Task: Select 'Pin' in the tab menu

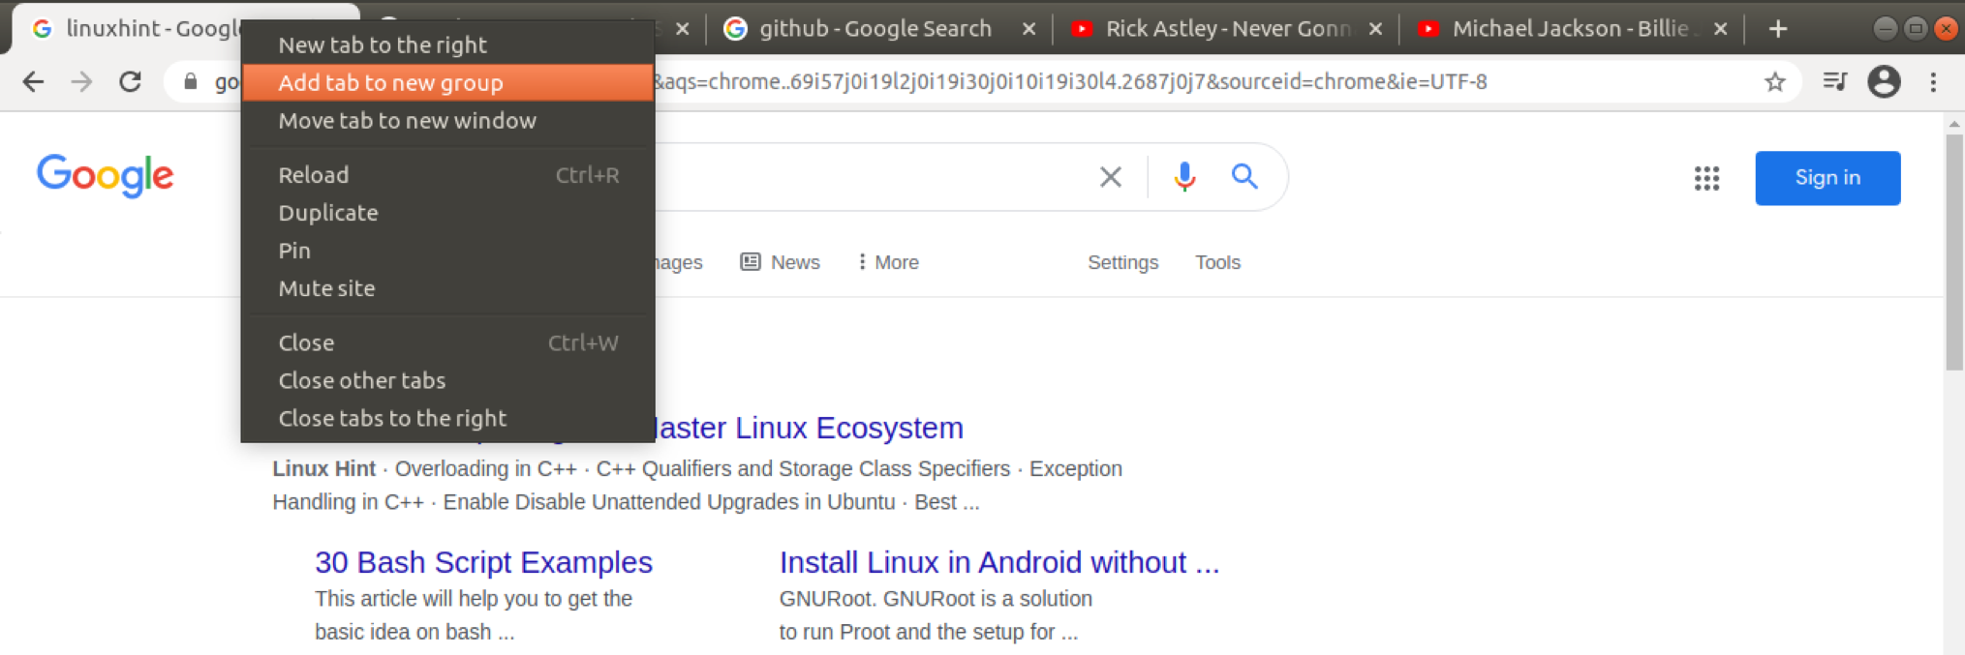Action: 294,251
